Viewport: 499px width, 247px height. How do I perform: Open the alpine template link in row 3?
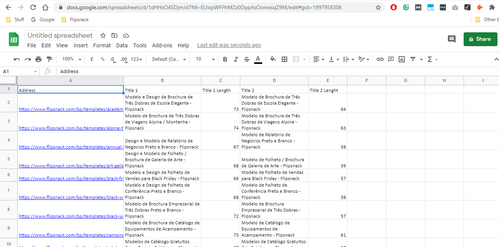(71, 128)
